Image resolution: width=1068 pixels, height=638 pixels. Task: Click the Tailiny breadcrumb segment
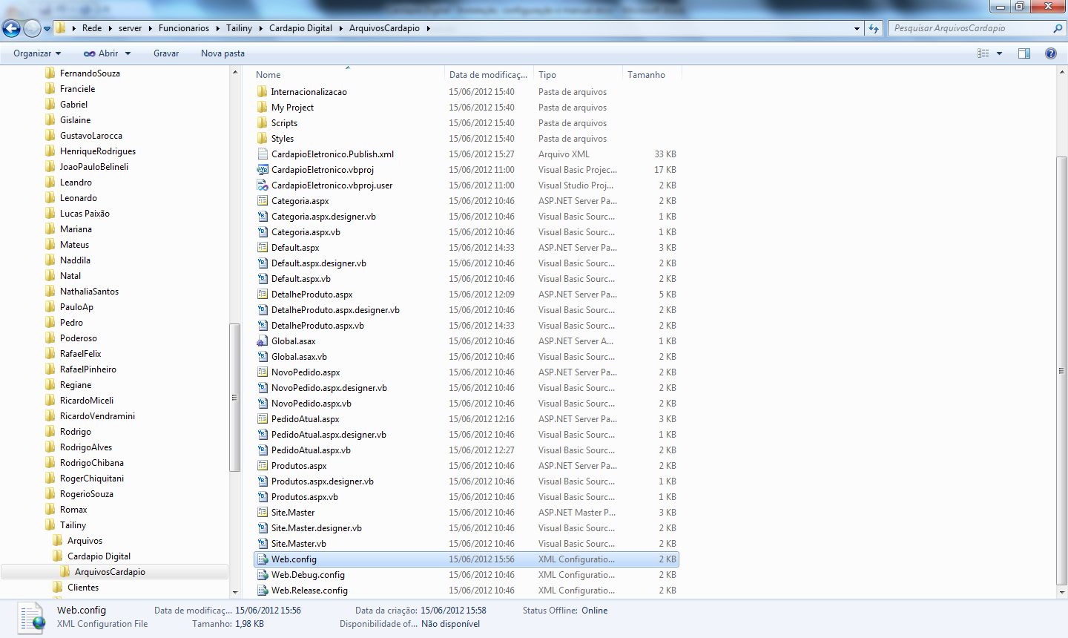pos(239,28)
